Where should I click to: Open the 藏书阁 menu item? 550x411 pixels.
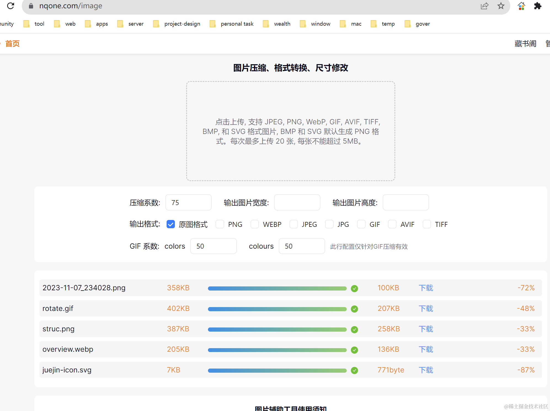coord(525,43)
